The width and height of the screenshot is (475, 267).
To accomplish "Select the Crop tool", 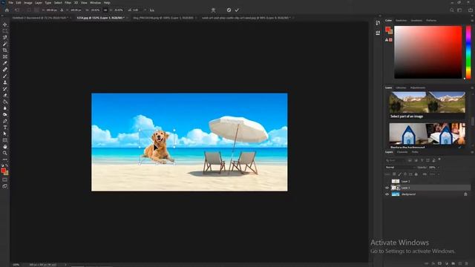I will click(x=5, y=50).
